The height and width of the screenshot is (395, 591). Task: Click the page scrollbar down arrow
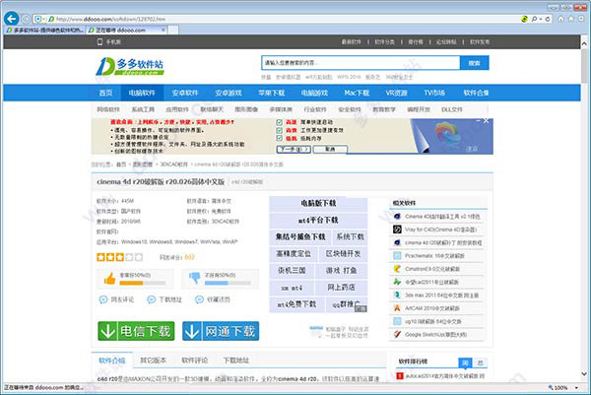[x=584, y=374]
